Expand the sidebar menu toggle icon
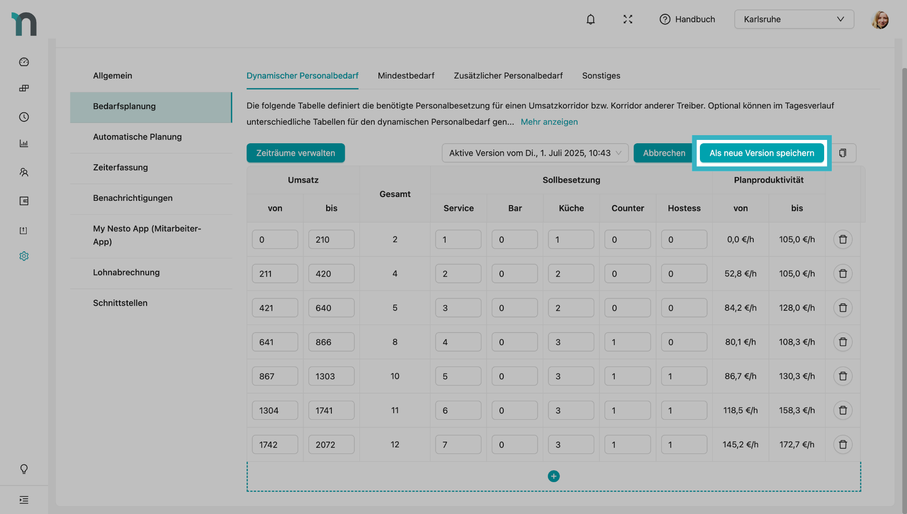Viewport: 907px width, 514px height. tap(24, 500)
